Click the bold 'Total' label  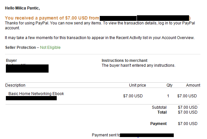(x=162, y=112)
